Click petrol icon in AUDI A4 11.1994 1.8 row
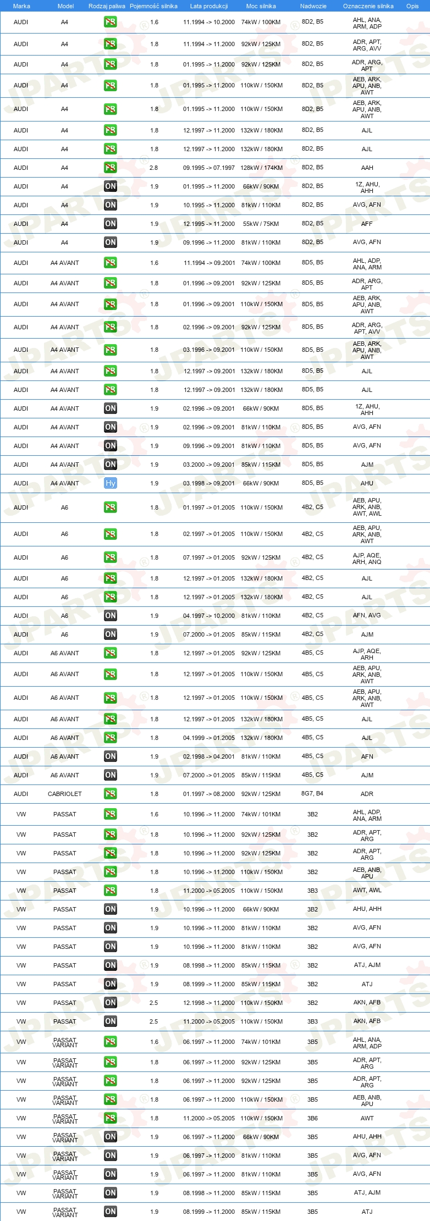 click(x=111, y=44)
